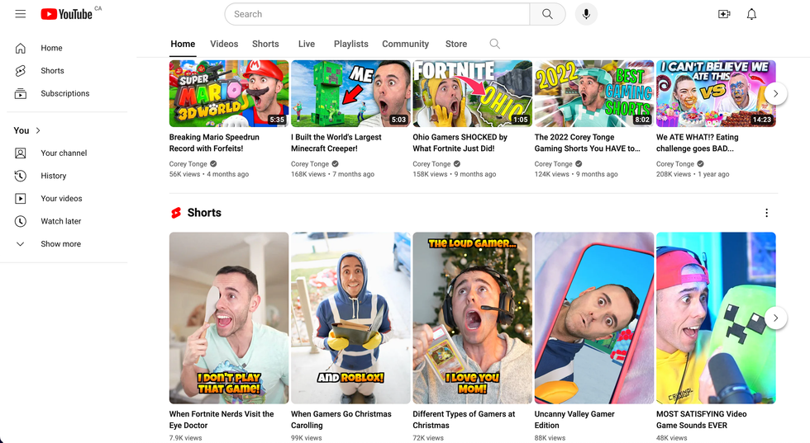
Task: Click the Watch later clock icon
Action: [x=20, y=221]
